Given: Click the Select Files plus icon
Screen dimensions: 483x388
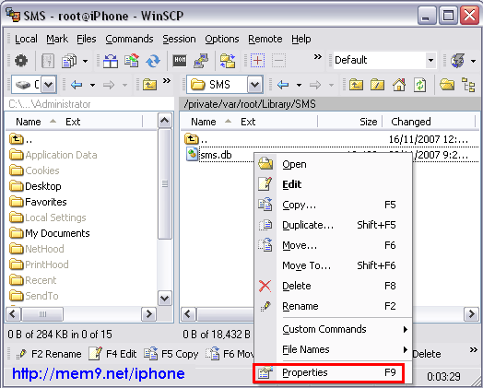Looking at the screenshot, I should [x=258, y=60].
